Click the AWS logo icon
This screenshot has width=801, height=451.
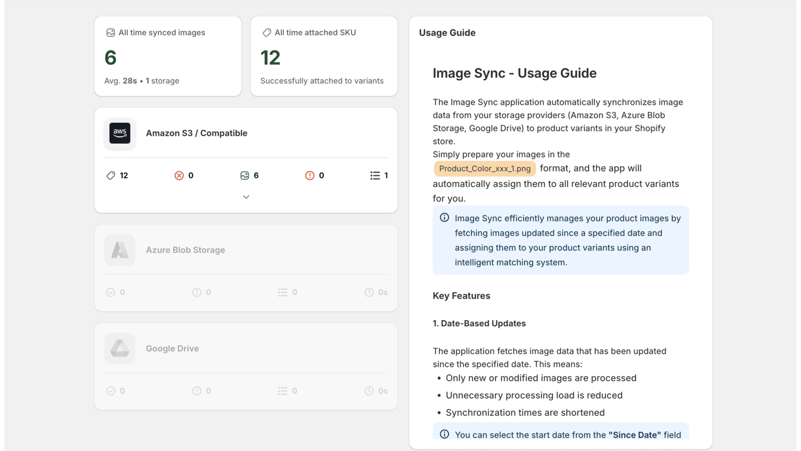click(120, 133)
